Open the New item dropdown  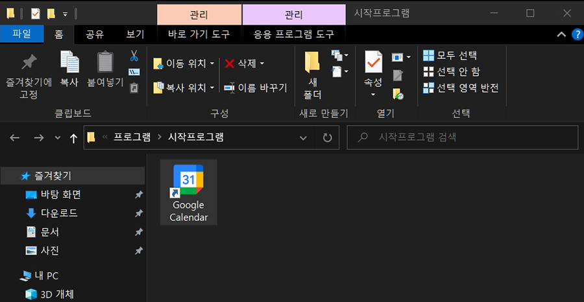click(x=339, y=56)
